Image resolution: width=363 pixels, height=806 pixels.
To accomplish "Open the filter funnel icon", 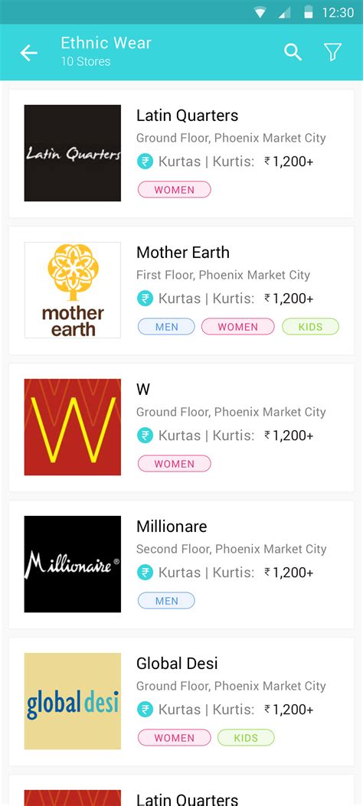I will point(332,52).
